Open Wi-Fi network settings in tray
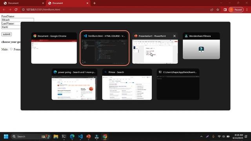This screenshot has width=251, height=141. pos(219,136)
